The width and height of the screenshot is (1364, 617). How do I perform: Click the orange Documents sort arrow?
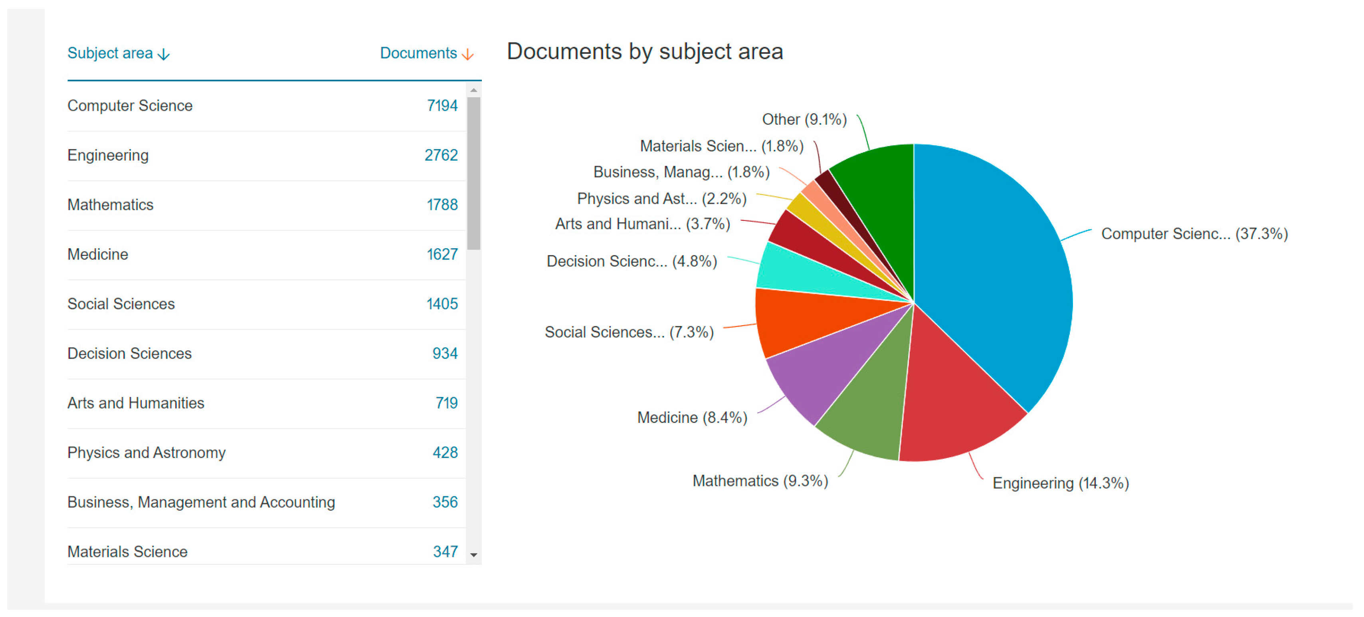[467, 55]
